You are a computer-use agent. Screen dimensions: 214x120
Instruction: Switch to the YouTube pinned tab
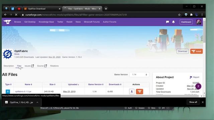pos(19,9)
